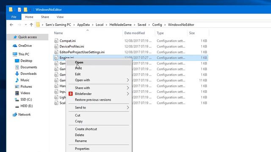This screenshot has height=152, width=271.
Task: Open Properties from the context menu
Action: pos(99,149)
